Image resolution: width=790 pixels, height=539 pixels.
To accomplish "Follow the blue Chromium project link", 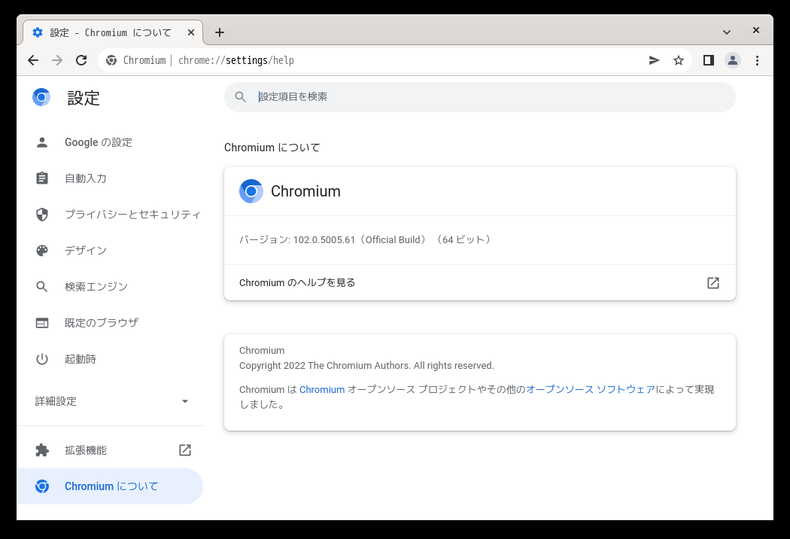I will [322, 390].
